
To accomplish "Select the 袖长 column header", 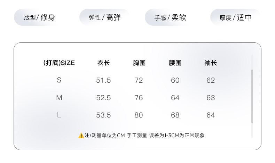I will 211,63.
